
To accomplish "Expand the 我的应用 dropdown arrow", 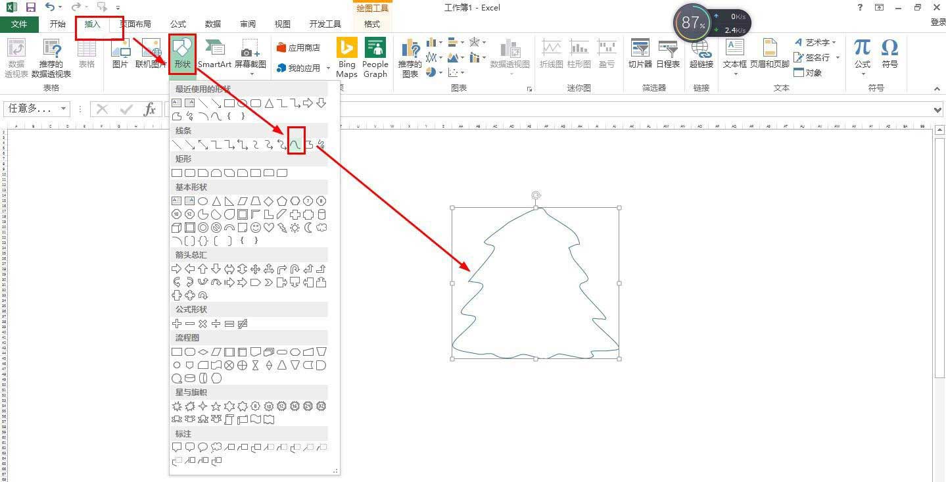I will coord(328,68).
